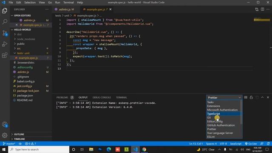Switch to the Debug Console tab
272x153 pixels.
coord(102,97)
